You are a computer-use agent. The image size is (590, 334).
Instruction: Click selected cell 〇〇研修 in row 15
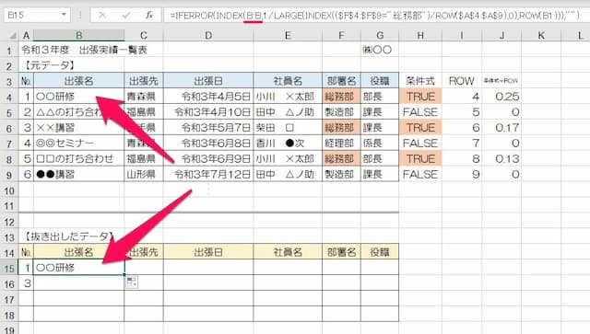(x=79, y=268)
